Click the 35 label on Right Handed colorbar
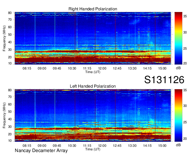The width and height of the screenshot is (190, 154). click(x=185, y=16)
